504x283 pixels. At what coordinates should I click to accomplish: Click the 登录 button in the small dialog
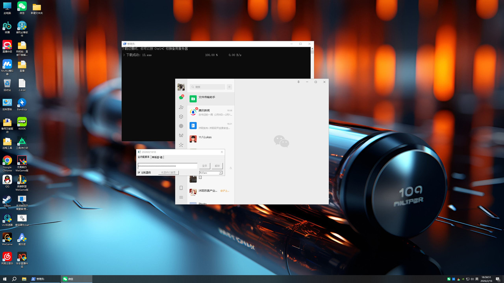(x=204, y=166)
